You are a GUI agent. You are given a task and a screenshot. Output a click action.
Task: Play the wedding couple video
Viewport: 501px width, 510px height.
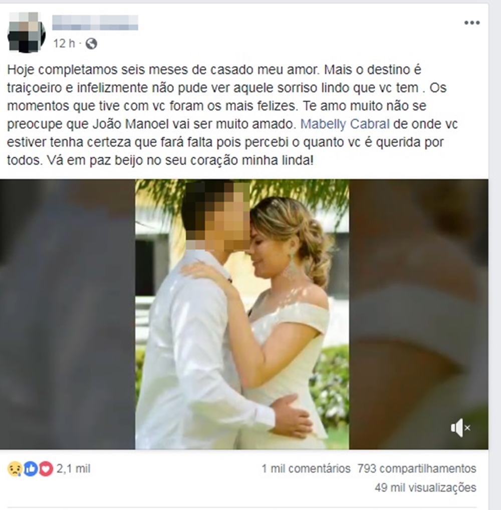(x=242, y=314)
